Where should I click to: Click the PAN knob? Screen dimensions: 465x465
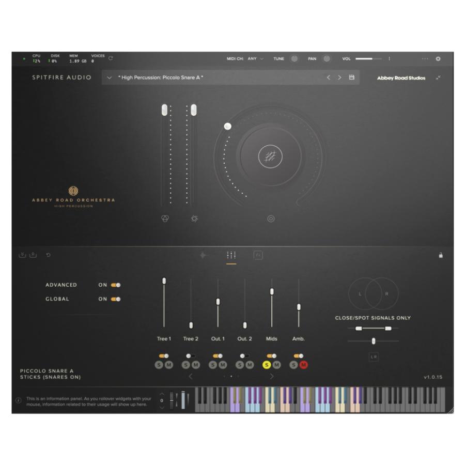click(x=327, y=59)
